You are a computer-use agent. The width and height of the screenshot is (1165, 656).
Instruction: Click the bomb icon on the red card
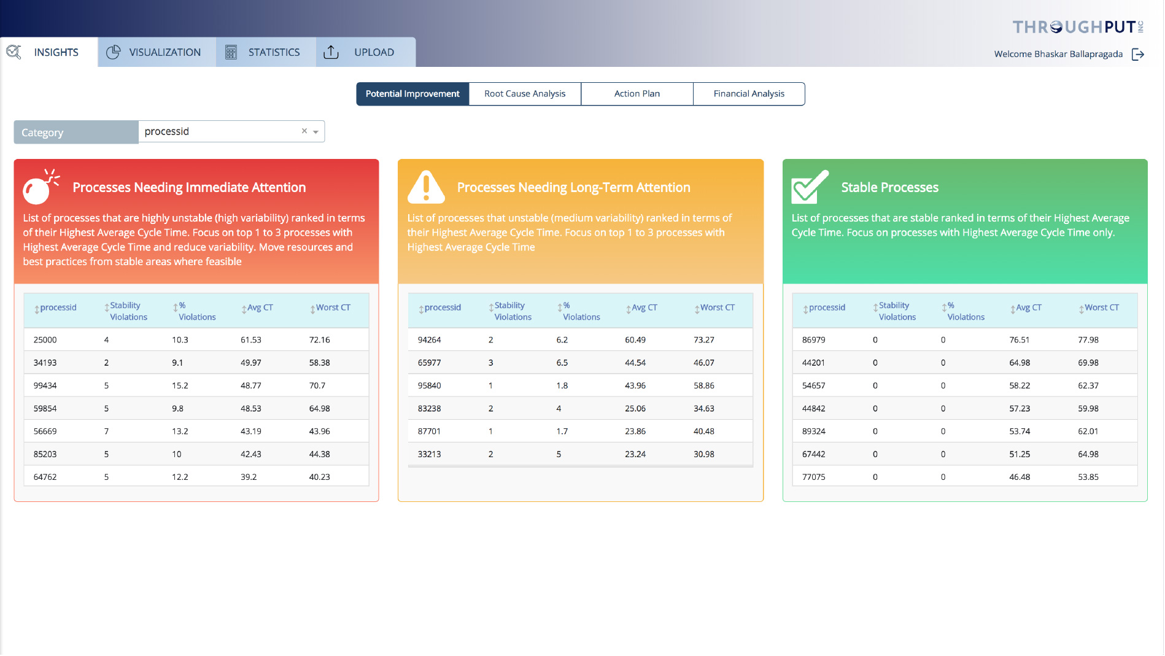click(41, 186)
